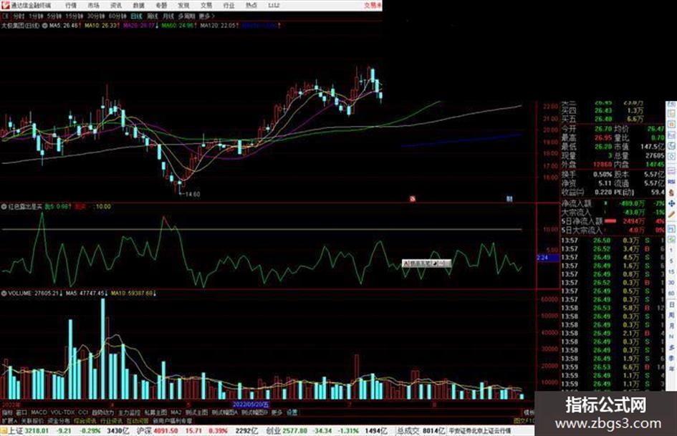
Task: Click the 60-minute period icon in right toolbar
Action: (x=671, y=294)
